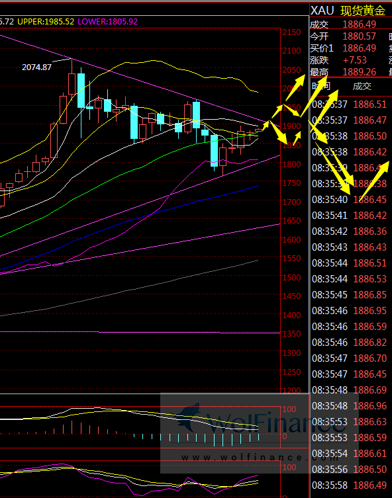Click the latest red candlestick near 1900
Image resolution: width=392 pixels, height=498 pixels.
click(x=258, y=130)
